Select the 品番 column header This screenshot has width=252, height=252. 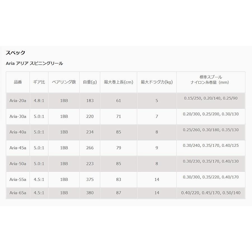point(18,82)
